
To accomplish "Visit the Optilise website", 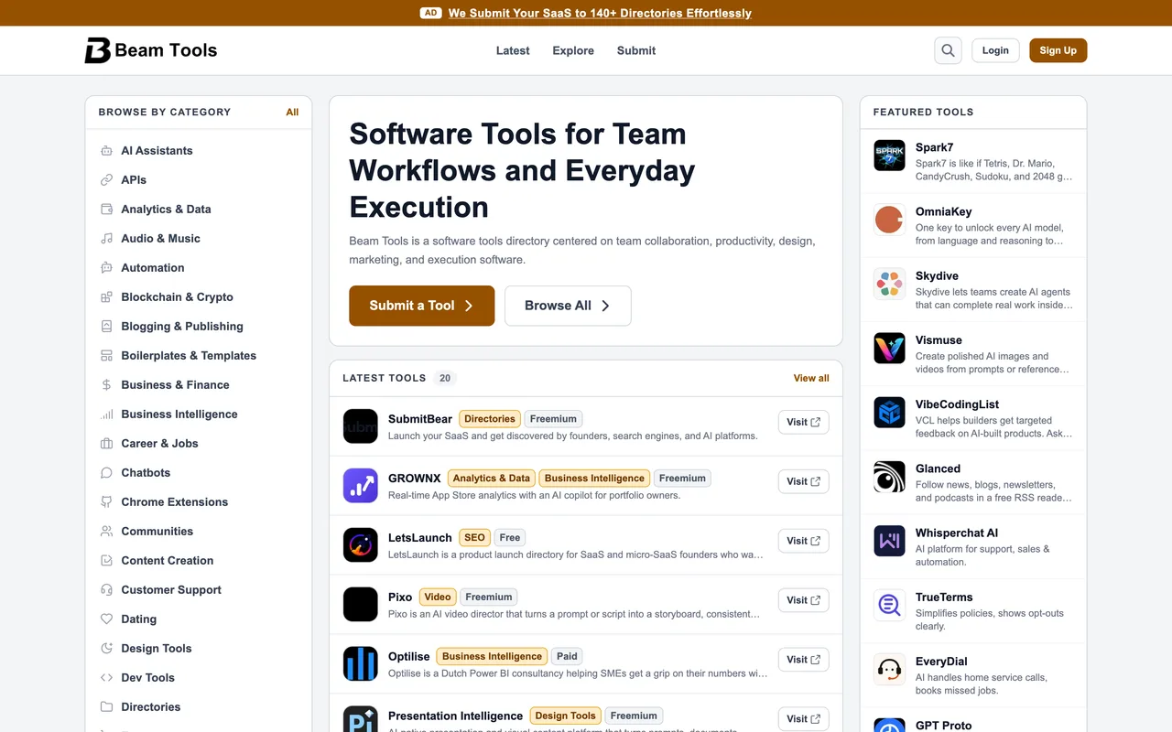I will coord(803,660).
